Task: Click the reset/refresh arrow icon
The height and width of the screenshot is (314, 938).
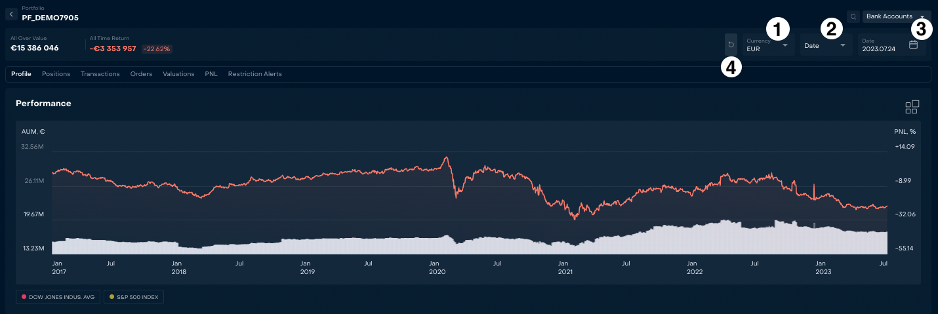Action: [731, 45]
